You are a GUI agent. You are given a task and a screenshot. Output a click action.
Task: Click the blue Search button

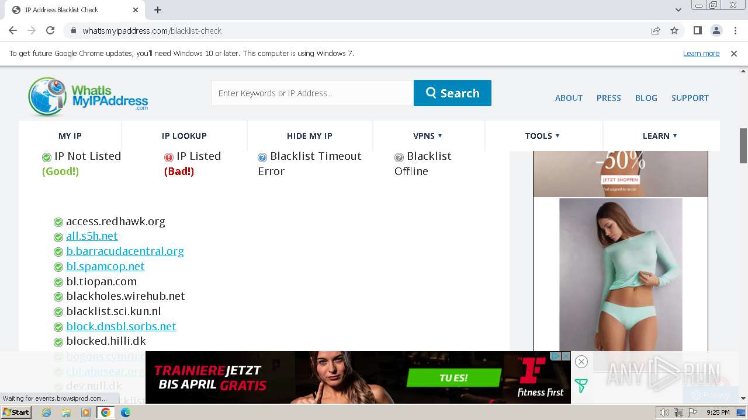point(452,93)
